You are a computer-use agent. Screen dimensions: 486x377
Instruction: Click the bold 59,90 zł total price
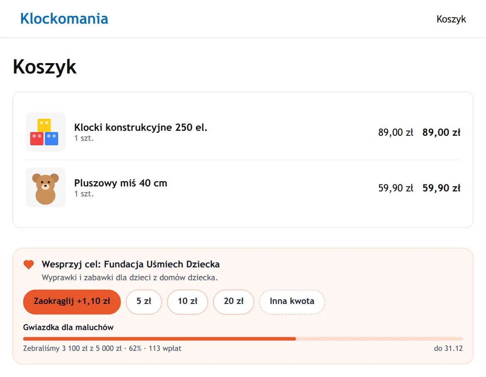tap(442, 188)
